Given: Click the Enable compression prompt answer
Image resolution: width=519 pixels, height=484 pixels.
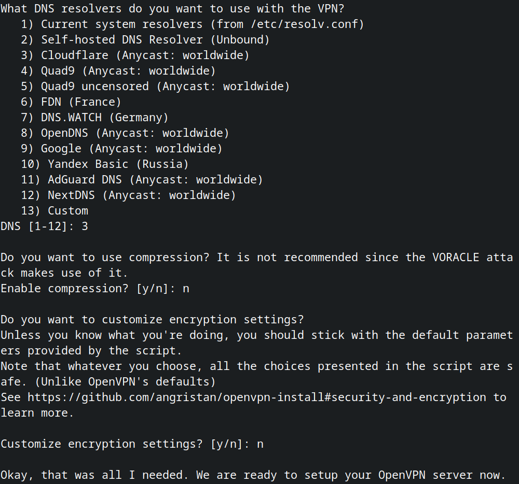Looking at the screenshot, I should (186, 289).
